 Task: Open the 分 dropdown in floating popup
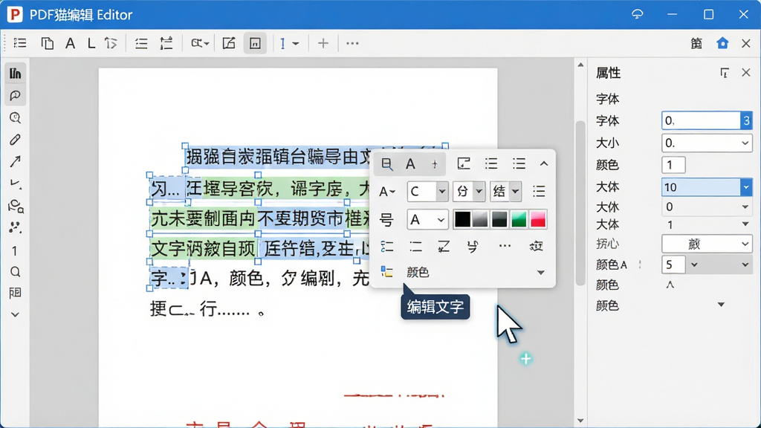468,191
